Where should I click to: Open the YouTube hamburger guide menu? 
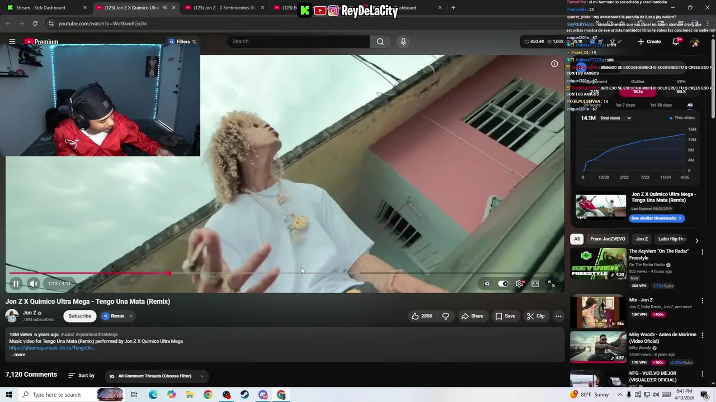coord(12,41)
